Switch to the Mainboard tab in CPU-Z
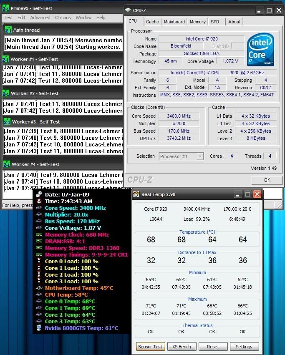The width and height of the screenshot is (285, 355). click(174, 22)
